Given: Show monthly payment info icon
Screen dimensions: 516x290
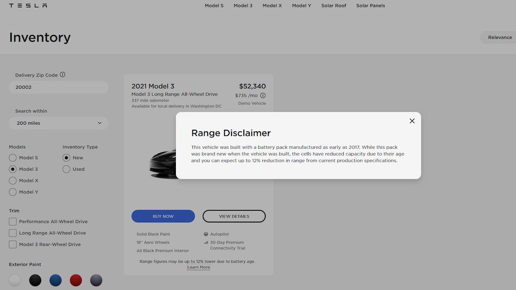Looking at the screenshot, I should point(263,96).
